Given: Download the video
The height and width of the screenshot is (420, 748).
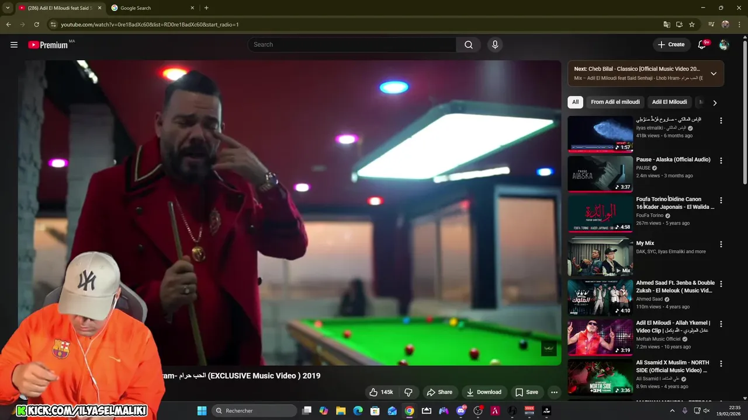Looking at the screenshot, I should click(483, 392).
